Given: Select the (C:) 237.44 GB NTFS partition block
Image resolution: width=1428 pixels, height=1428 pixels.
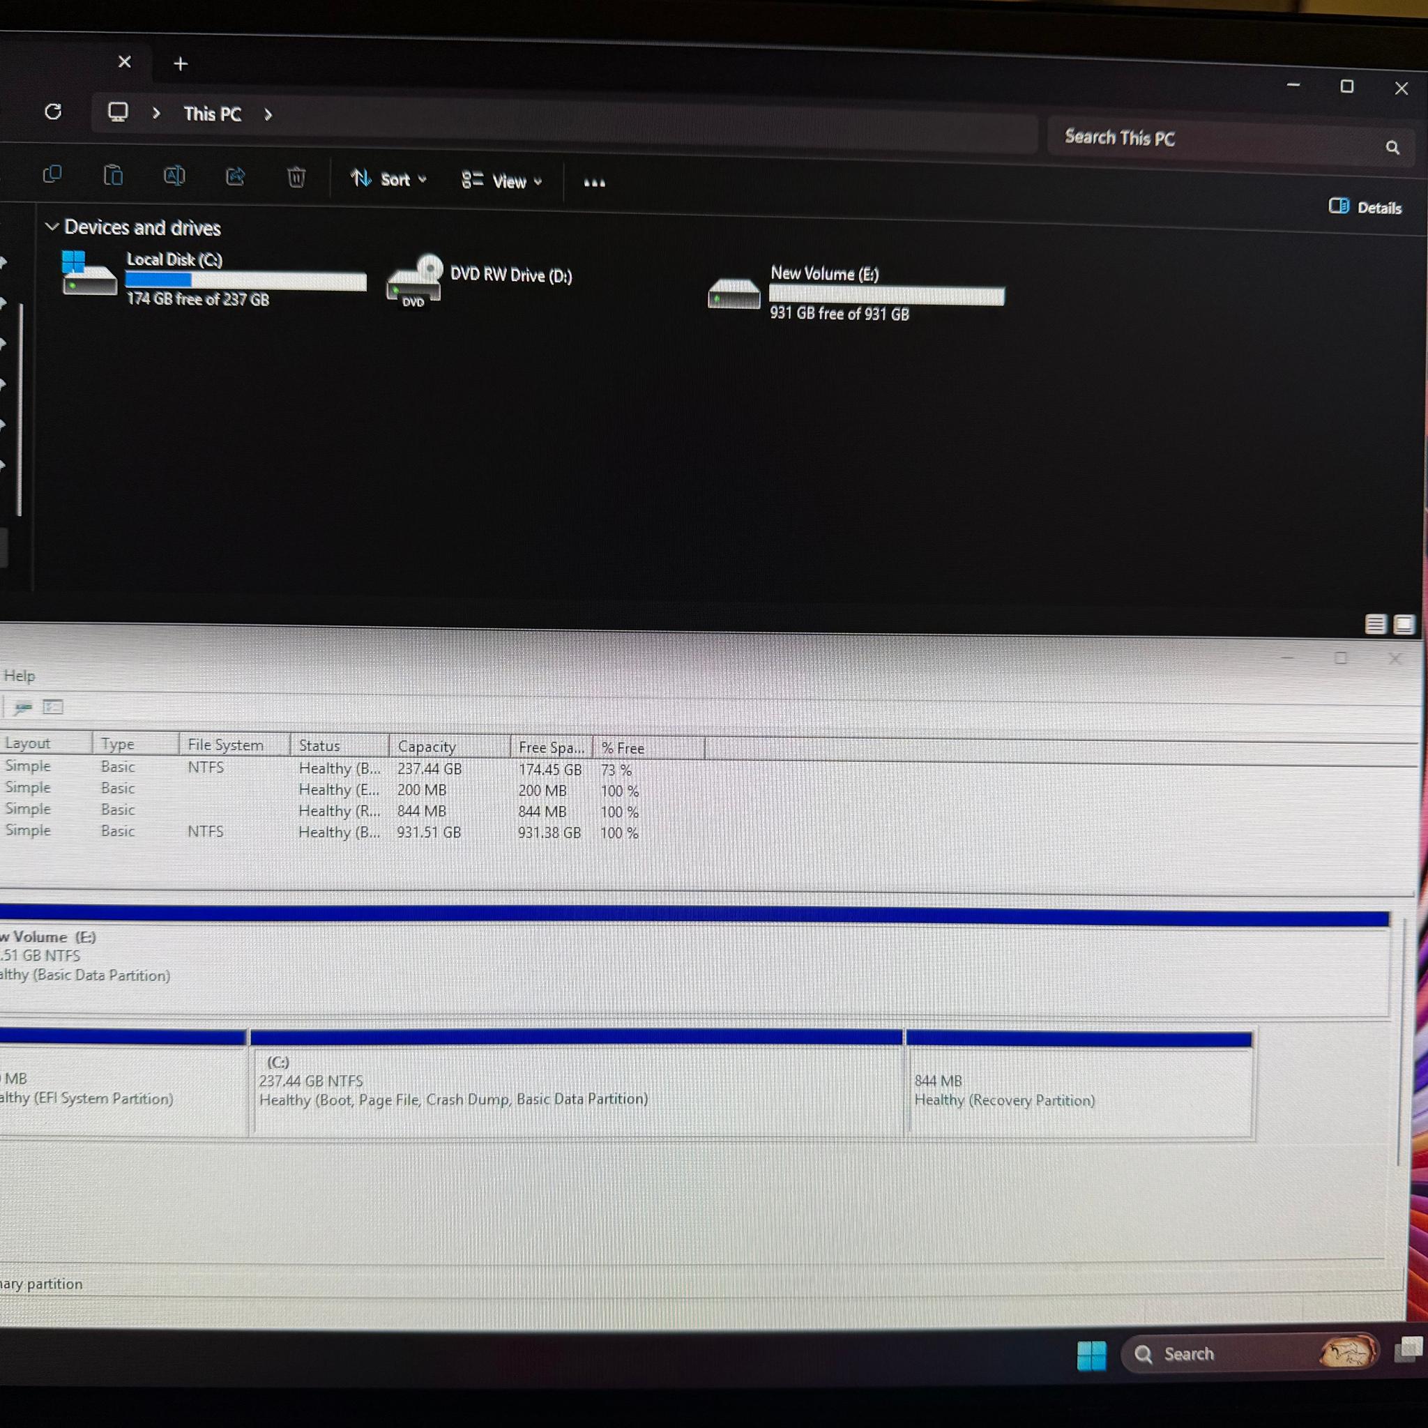Looking at the screenshot, I should tap(577, 1084).
